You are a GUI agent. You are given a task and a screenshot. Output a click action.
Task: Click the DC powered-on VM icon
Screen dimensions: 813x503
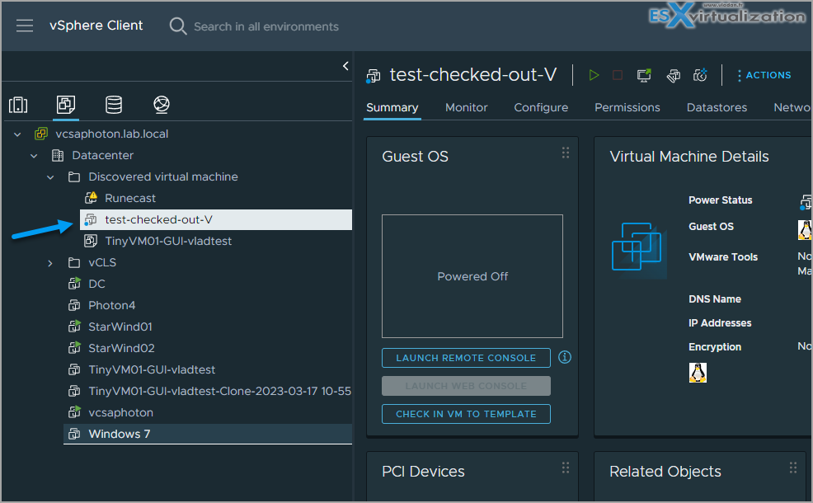click(75, 284)
